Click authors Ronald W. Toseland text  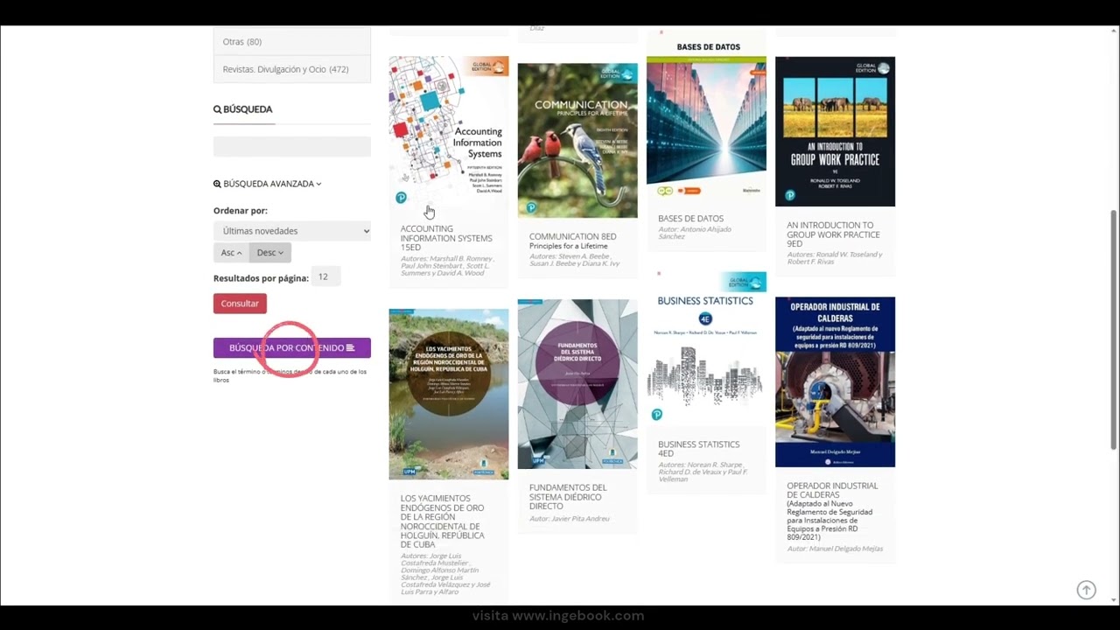click(834, 258)
